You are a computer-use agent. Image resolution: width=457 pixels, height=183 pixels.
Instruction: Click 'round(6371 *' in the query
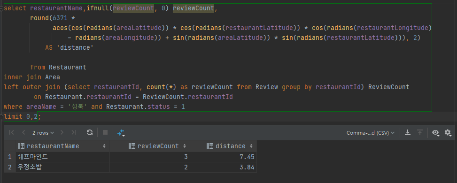53,18
